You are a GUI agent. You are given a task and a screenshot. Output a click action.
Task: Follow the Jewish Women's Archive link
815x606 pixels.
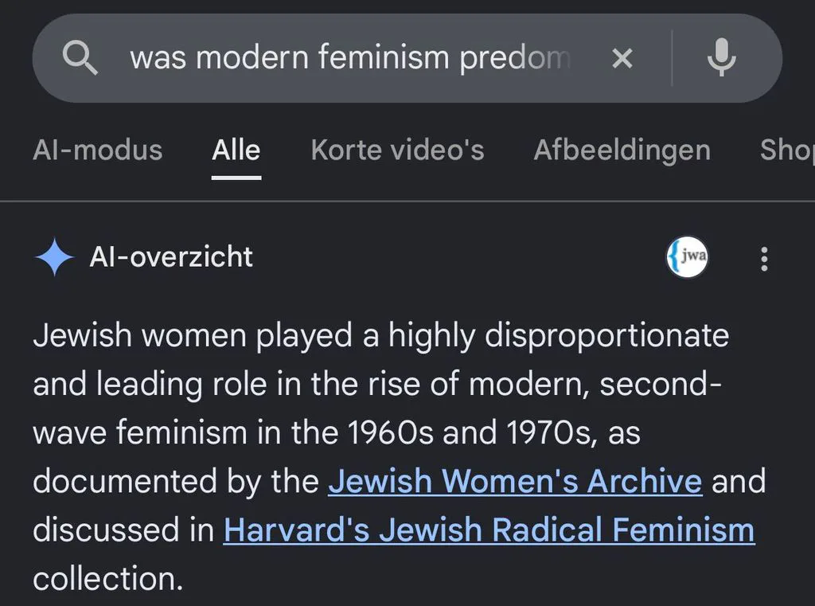515,481
